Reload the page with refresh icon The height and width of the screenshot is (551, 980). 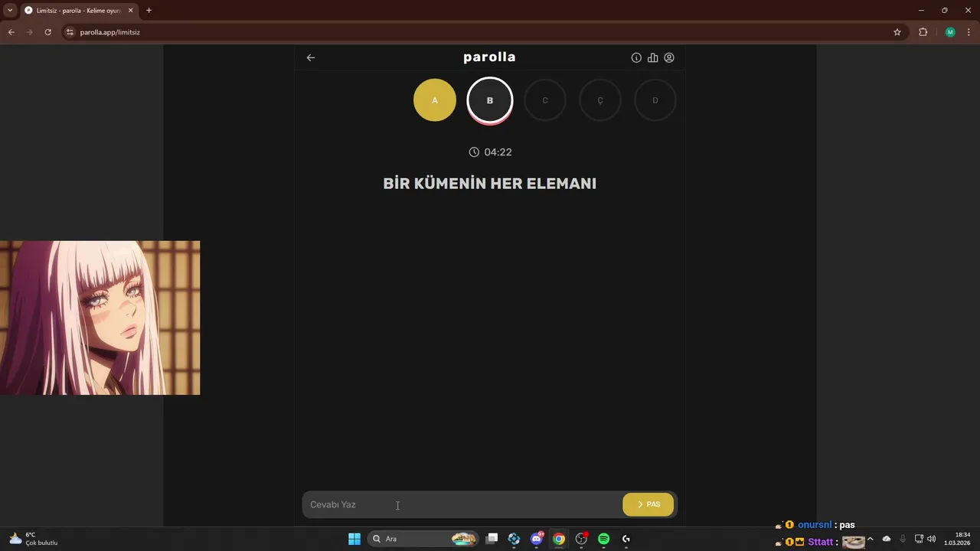point(47,32)
